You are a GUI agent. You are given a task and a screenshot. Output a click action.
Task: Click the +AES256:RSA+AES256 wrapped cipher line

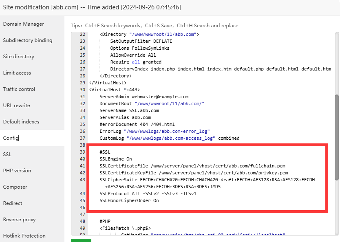click(163, 187)
